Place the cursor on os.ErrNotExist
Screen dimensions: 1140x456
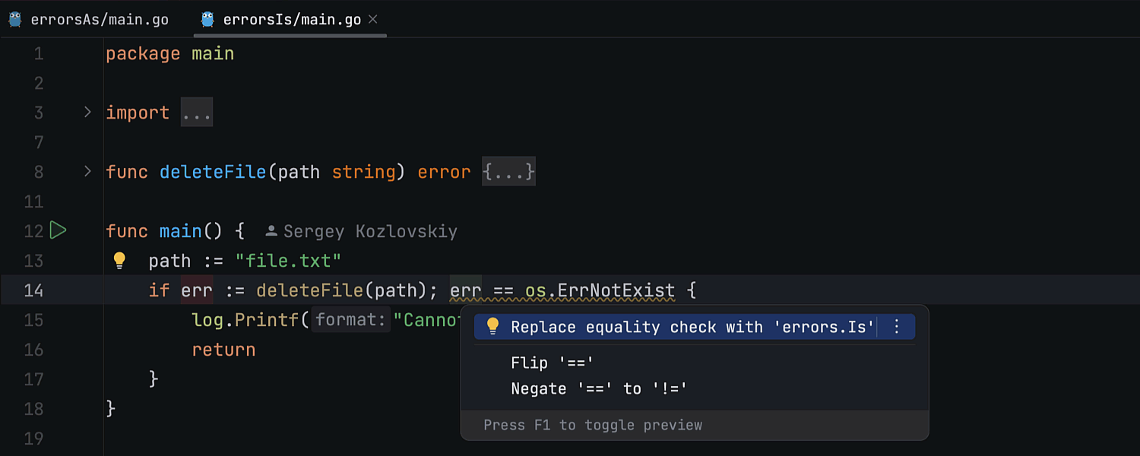(600, 290)
